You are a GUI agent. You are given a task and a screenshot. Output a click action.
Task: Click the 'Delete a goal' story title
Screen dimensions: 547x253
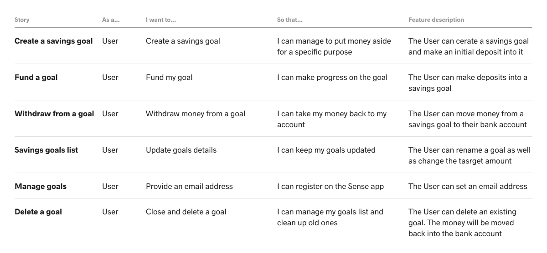click(38, 212)
